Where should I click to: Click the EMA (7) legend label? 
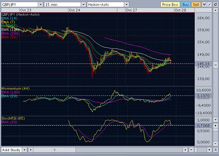(8, 22)
